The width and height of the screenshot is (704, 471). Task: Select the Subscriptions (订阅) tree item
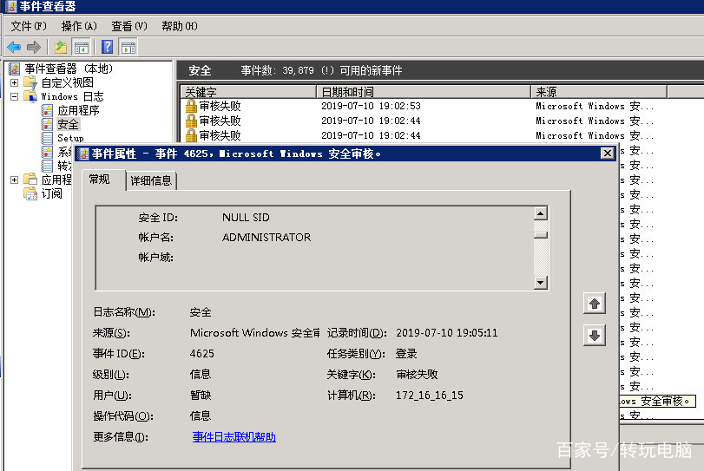coord(51,193)
